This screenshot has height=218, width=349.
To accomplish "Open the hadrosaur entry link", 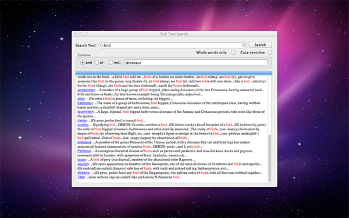I will coord(85,103).
